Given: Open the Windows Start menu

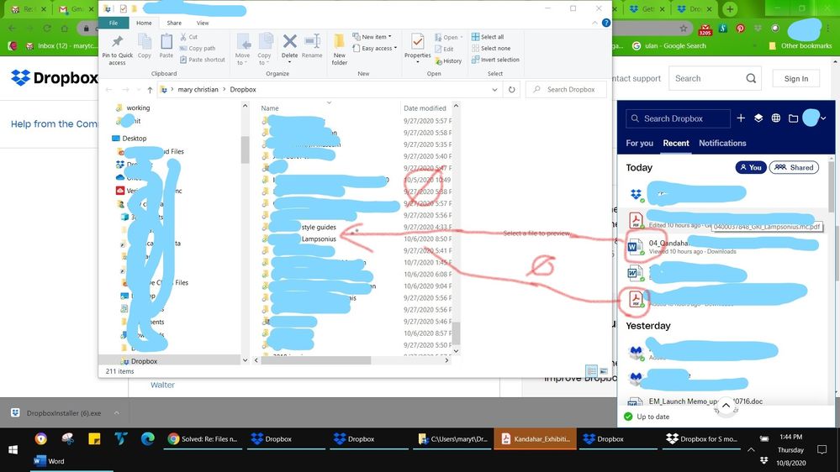Looking at the screenshot, I should pos(13,449).
